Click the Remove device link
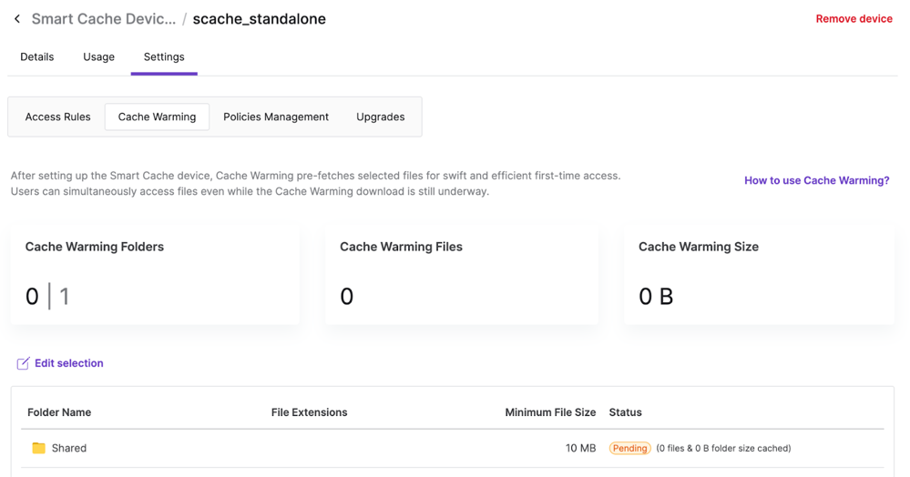The image size is (910, 477). [854, 19]
